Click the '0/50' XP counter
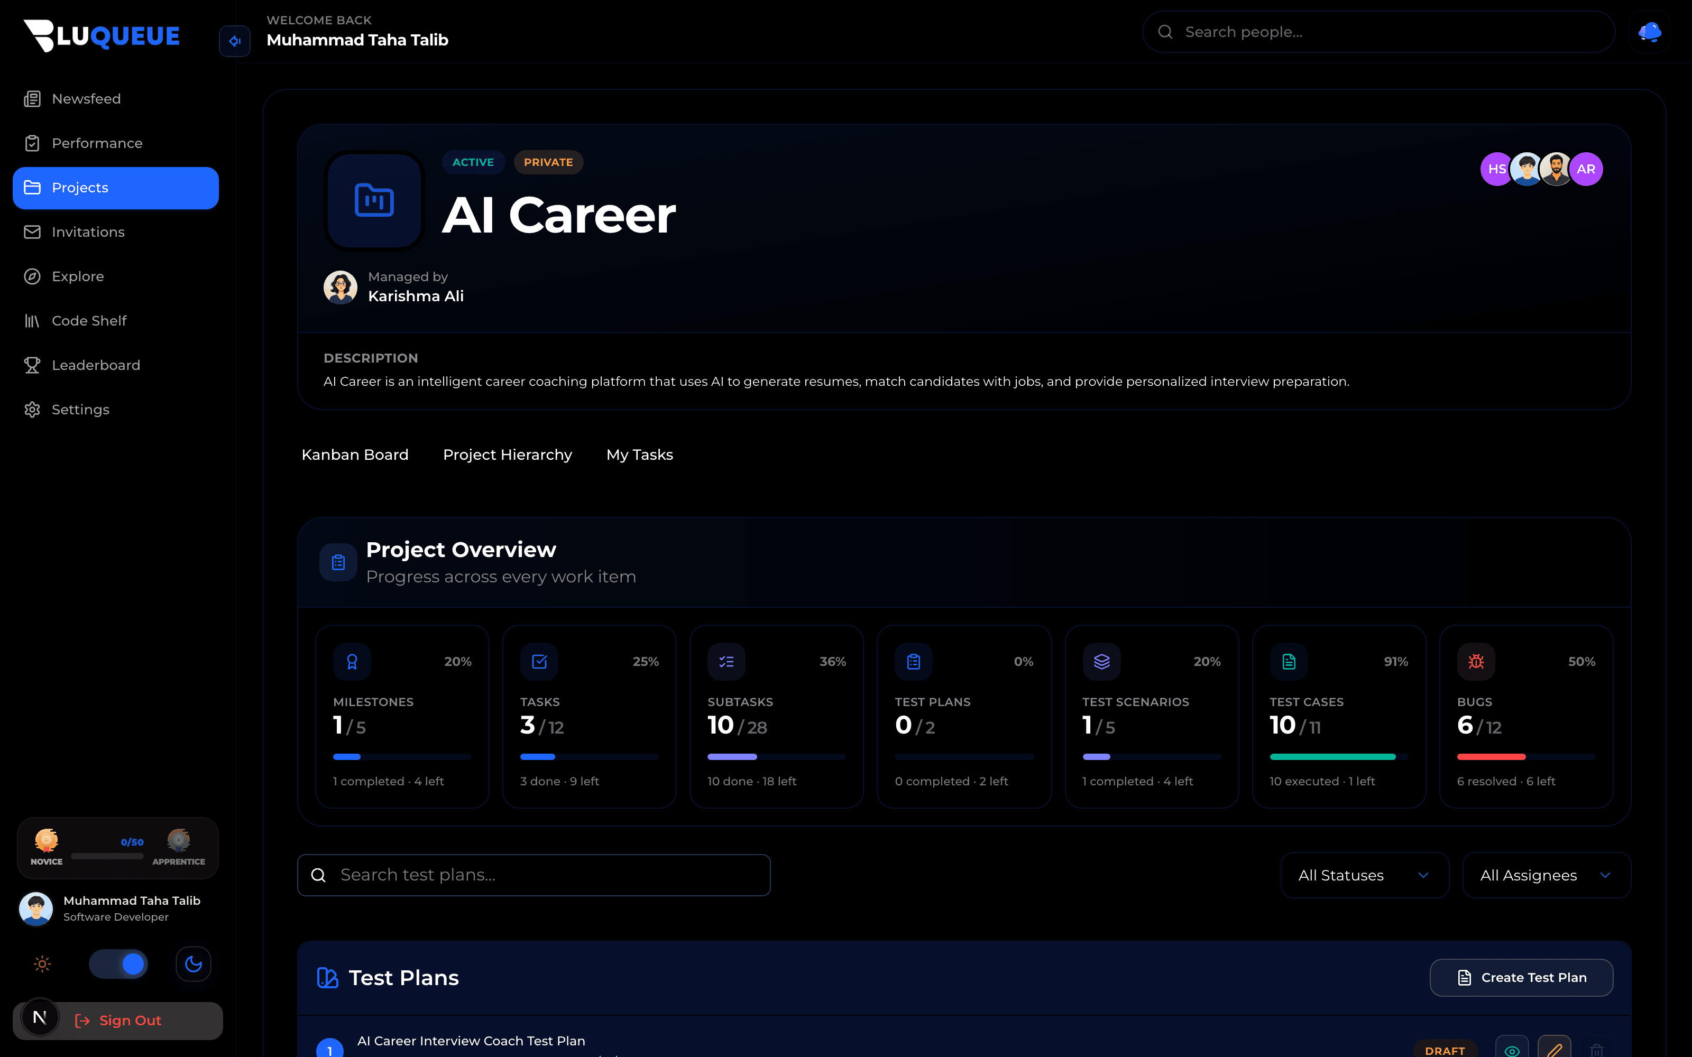The image size is (1692, 1057). [132, 842]
